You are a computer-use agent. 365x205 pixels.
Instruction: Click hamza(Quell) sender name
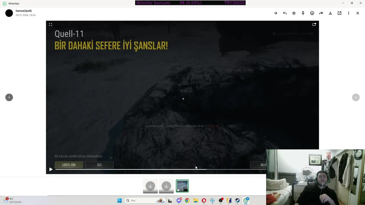tap(24, 11)
